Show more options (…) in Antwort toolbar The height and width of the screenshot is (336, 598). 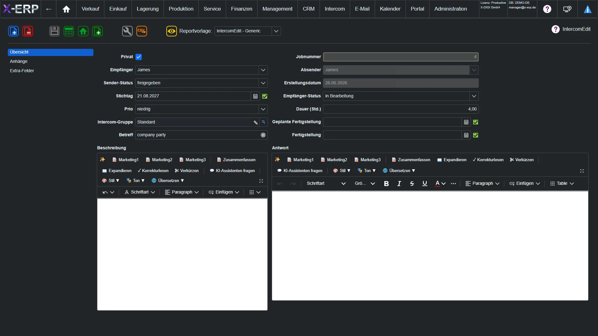point(453,184)
